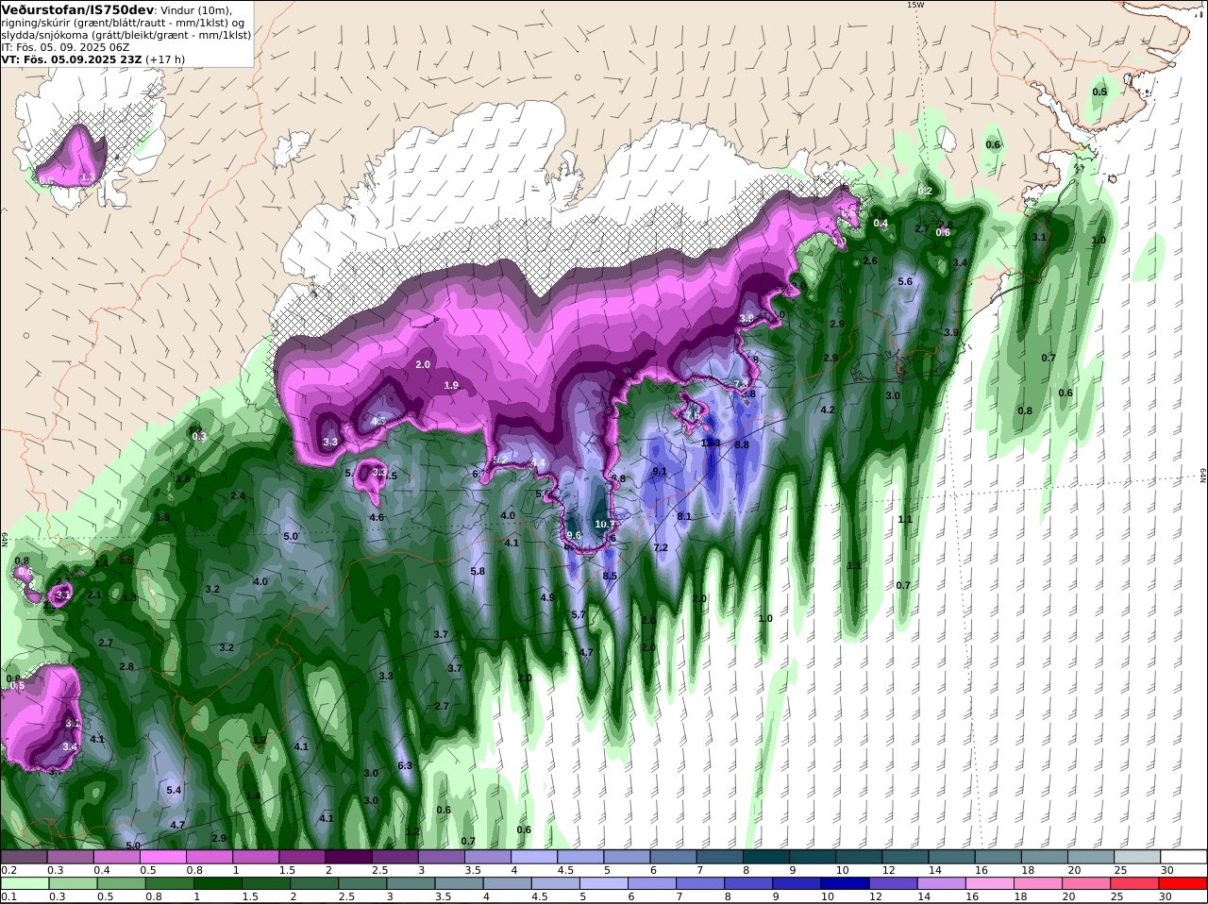Screen dimensions: 1208x904
Task: Click the dull mauve swatch labeled 0.2 in the snow legend
Action: click(24, 856)
